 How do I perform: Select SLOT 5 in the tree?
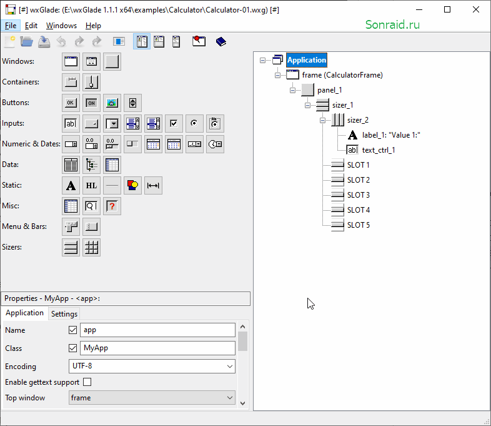(x=358, y=225)
